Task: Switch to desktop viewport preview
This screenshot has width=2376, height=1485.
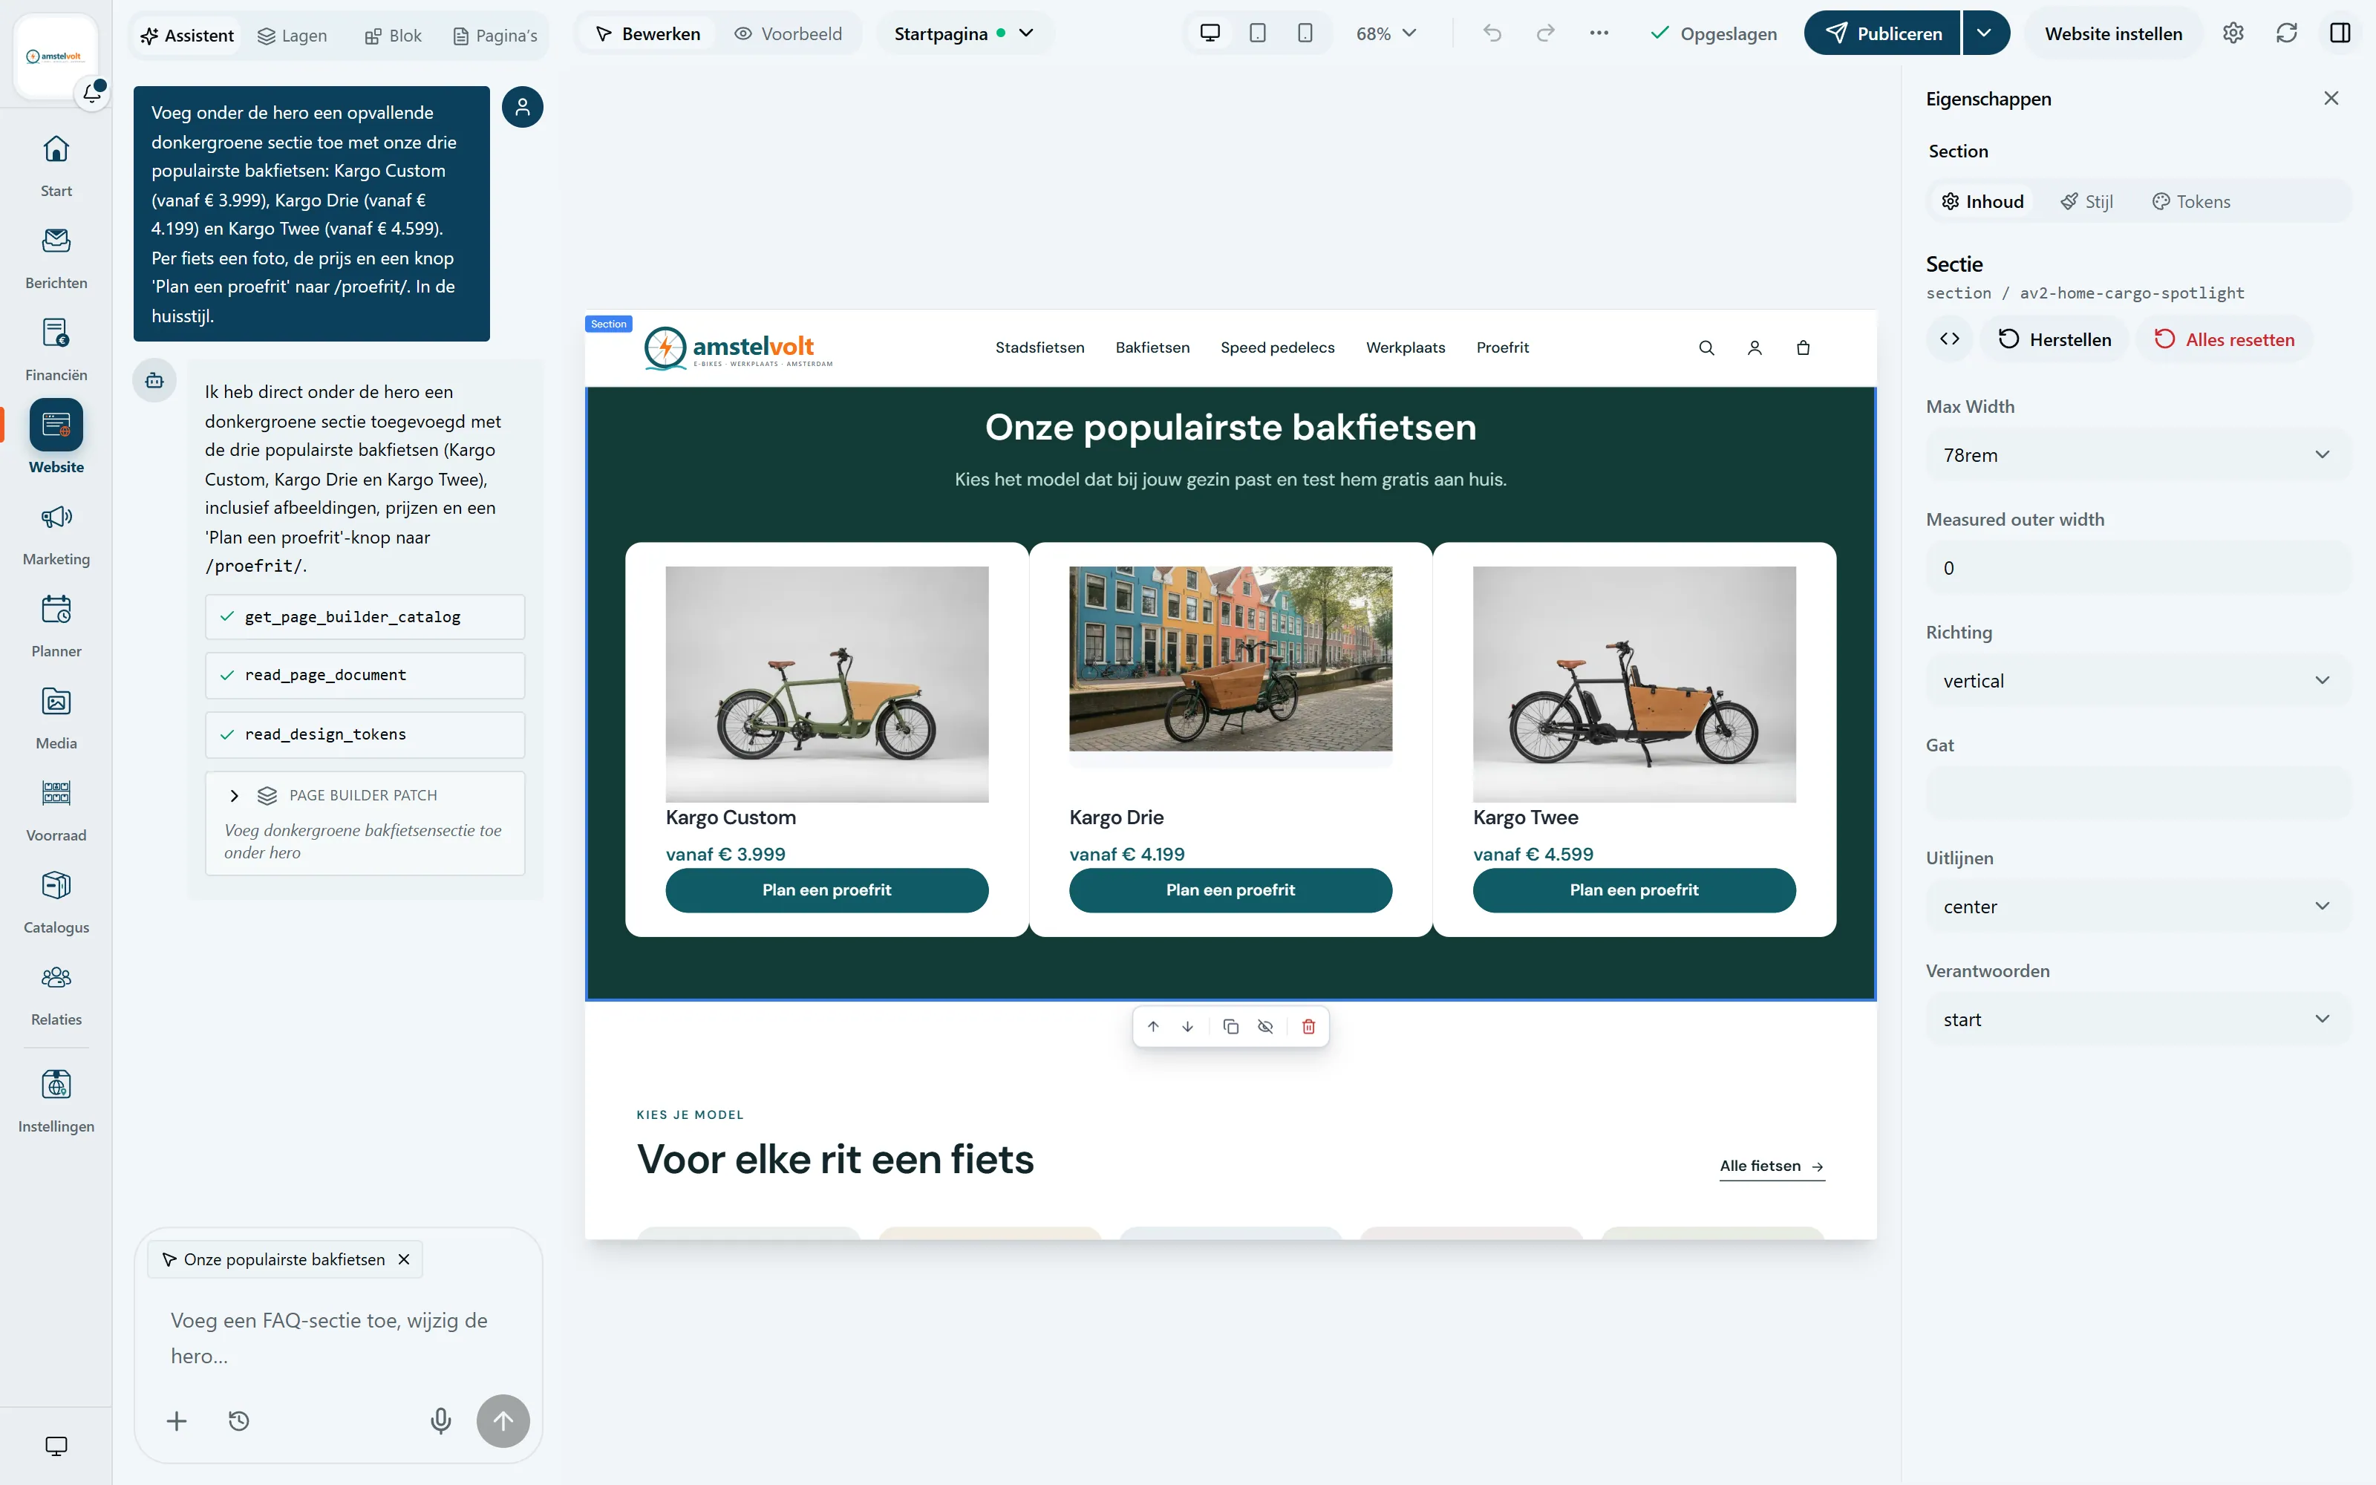Action: coord(1210,33)
